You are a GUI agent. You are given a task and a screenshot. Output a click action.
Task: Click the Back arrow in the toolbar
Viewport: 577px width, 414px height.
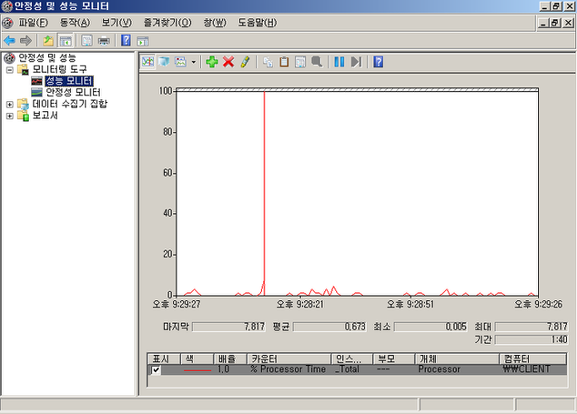click(9, 40)
